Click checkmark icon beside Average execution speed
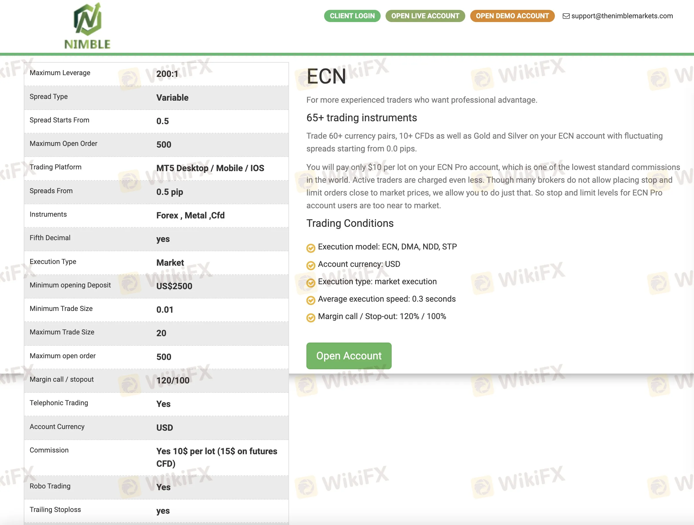Image resolution: width=694 pixels, height=525 pixels. (x=310, y=300)
